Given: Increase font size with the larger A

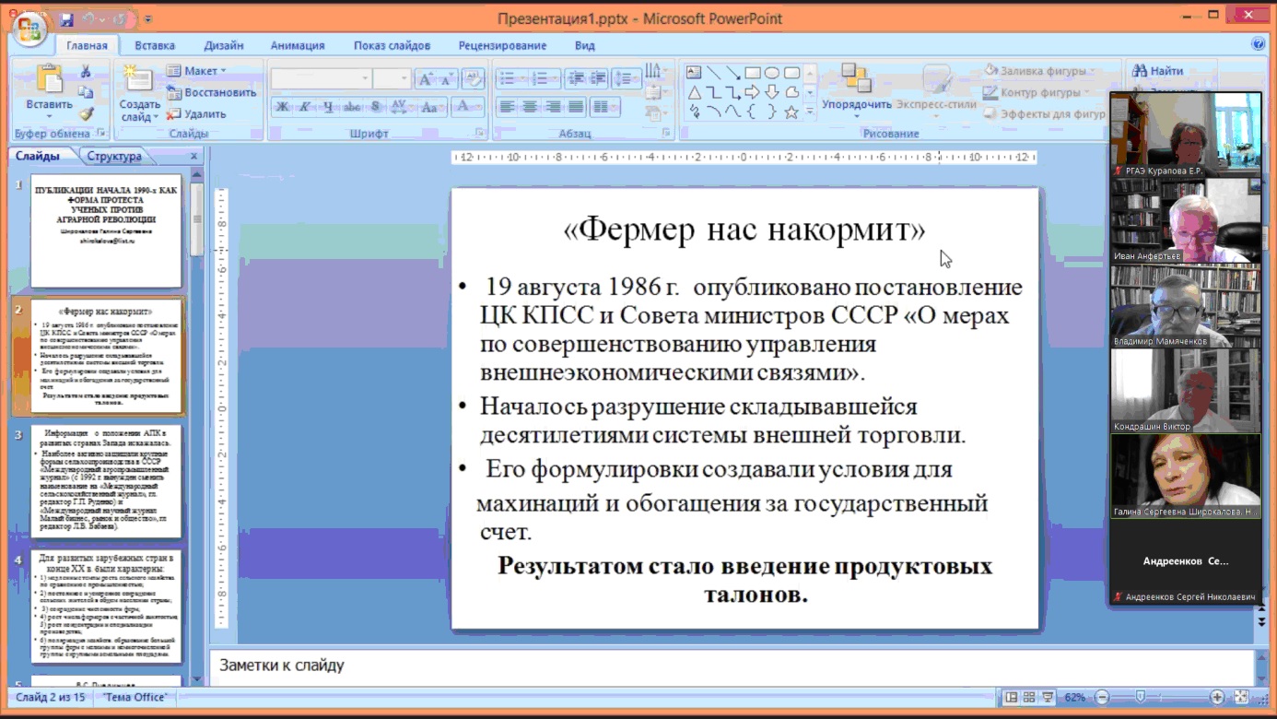Looking at the screenshot, I should [x=426, y=79].
